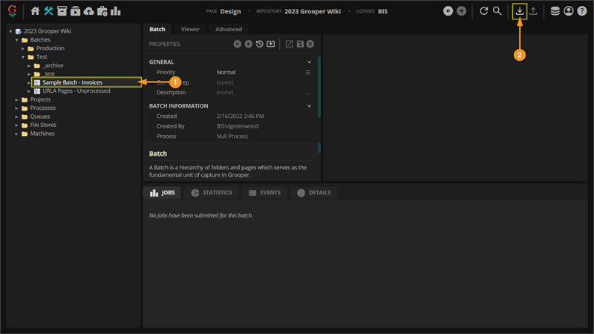The height and width of the screenshot is (334, 594).
Task: Open the Tasks play-box icon
Action: (76, 11)
